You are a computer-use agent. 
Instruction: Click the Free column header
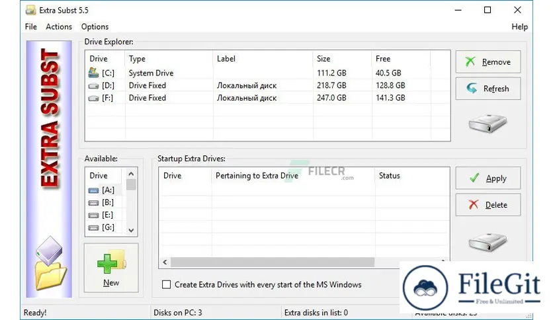[x=401, y=58]
